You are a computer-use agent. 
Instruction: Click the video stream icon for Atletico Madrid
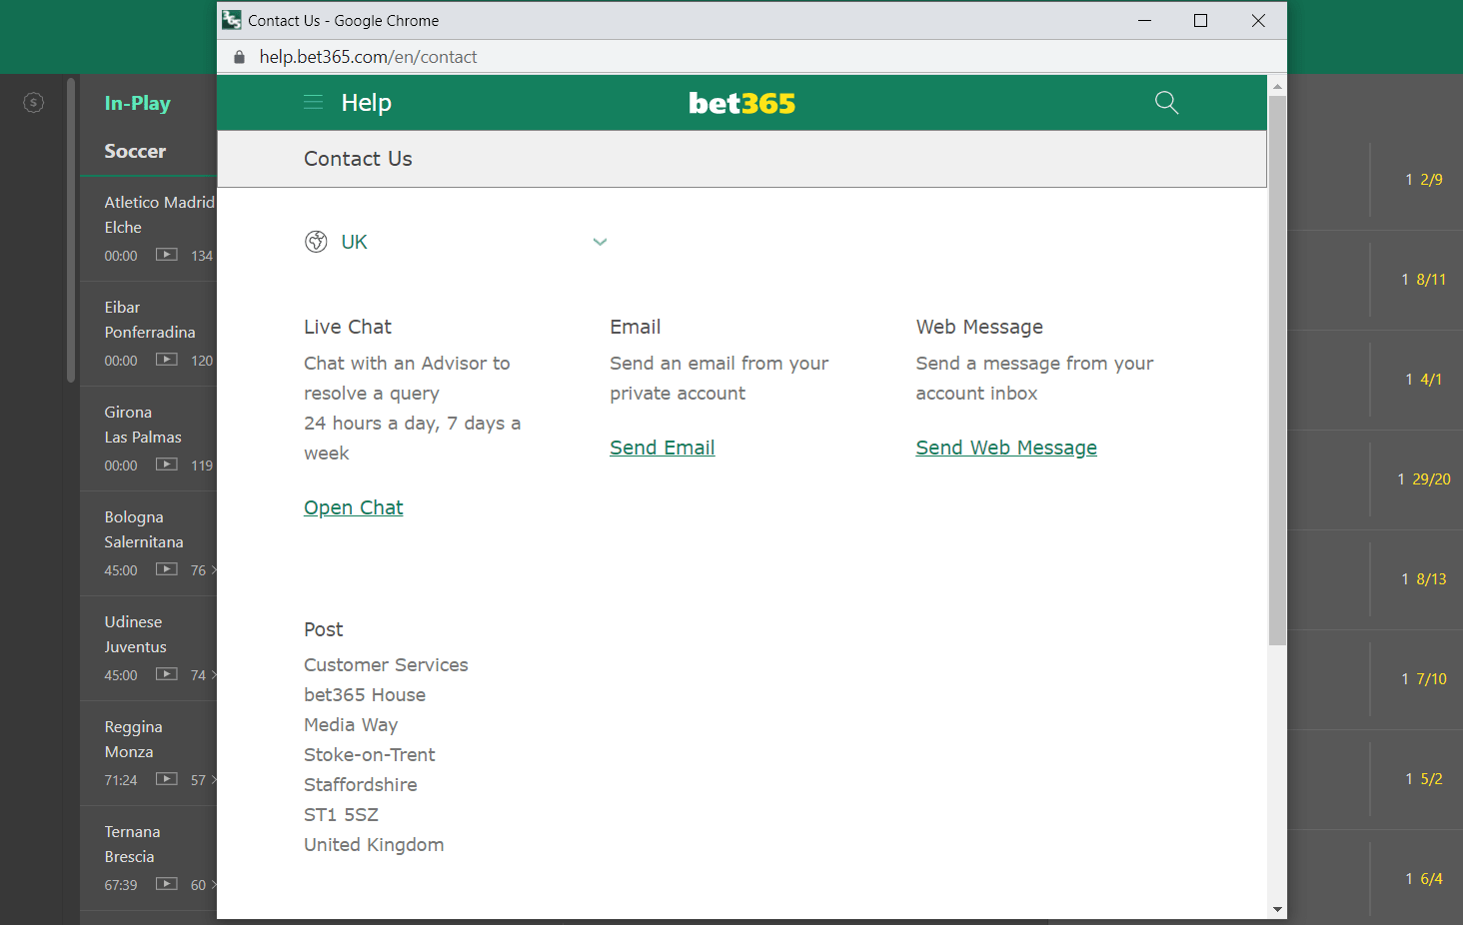tap(167, 255)
